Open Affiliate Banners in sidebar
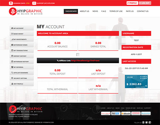 21,73
